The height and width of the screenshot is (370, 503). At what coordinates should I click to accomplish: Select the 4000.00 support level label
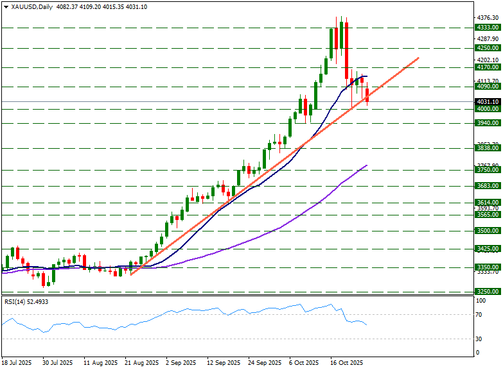(488, 109)
